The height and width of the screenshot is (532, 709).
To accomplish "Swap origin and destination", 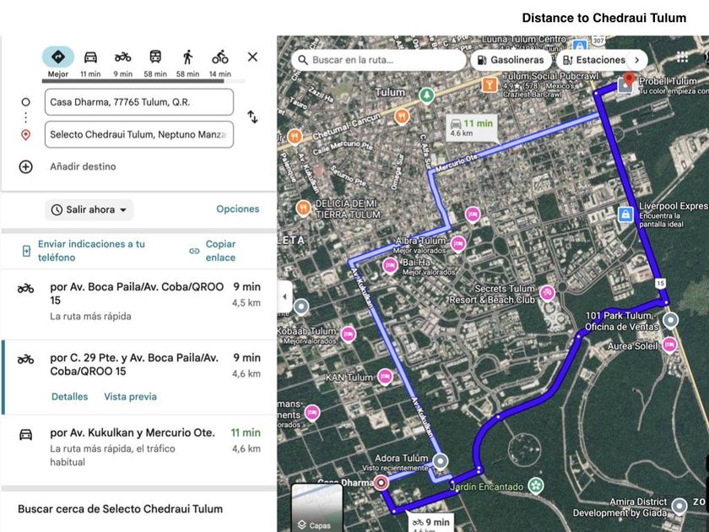I will pyautogui.click(x=252, y=117).
